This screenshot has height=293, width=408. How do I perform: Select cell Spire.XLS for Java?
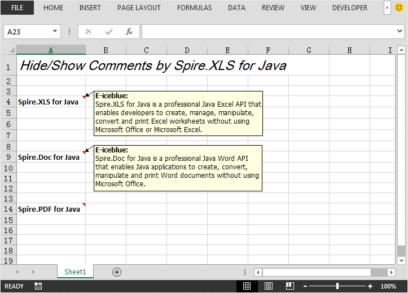pos(51,102)
